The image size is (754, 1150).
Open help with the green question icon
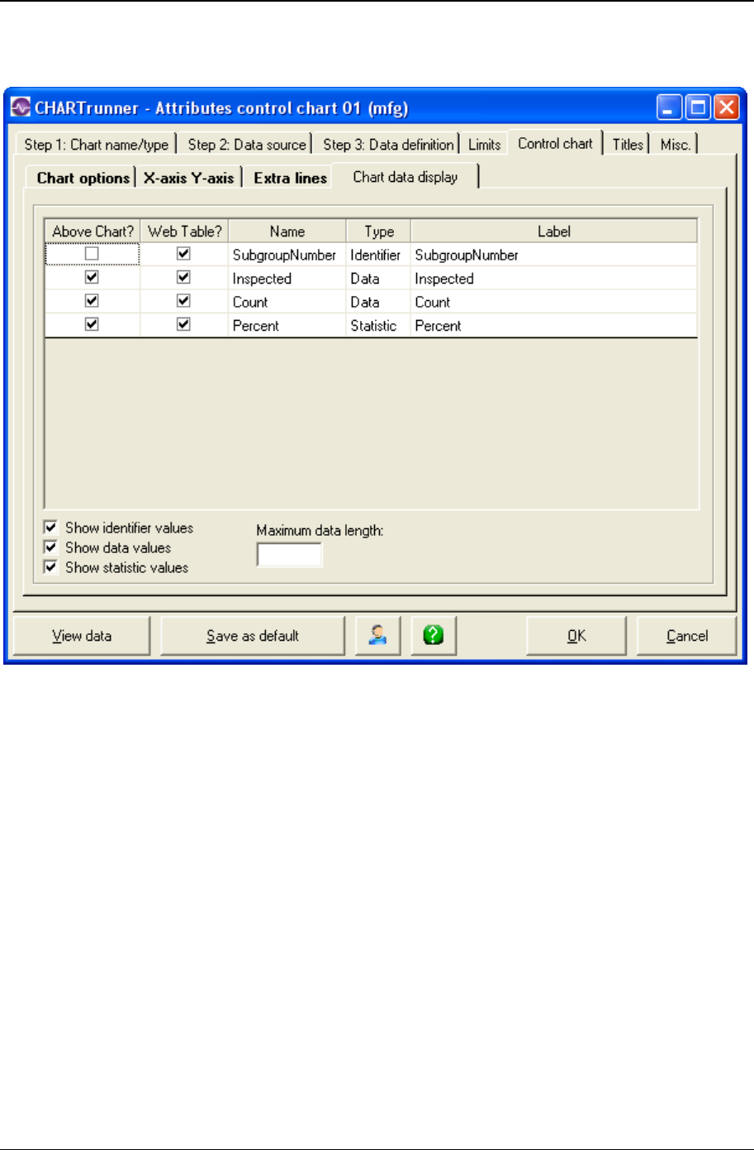[434, 636]
